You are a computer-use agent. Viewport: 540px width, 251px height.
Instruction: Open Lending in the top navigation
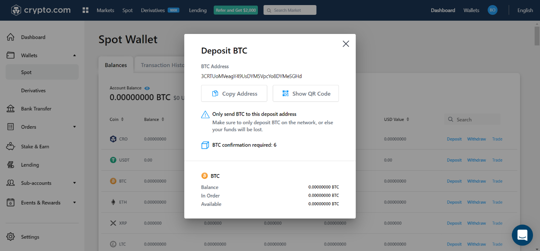pyautogui.click(x=198, y=10)
